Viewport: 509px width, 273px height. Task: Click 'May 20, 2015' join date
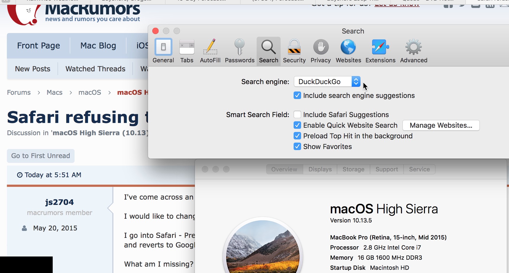(x=55, y=228)
